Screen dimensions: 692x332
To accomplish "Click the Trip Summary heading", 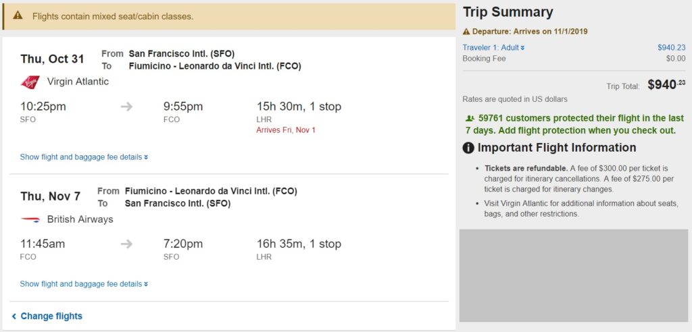I will pyautogui.click(x=508, y=12).
